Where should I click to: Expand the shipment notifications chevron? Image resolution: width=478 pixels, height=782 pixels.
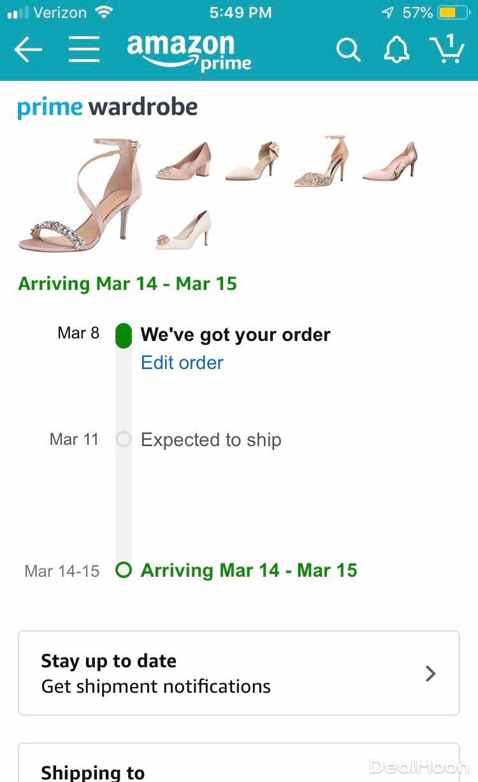point(431,674)
